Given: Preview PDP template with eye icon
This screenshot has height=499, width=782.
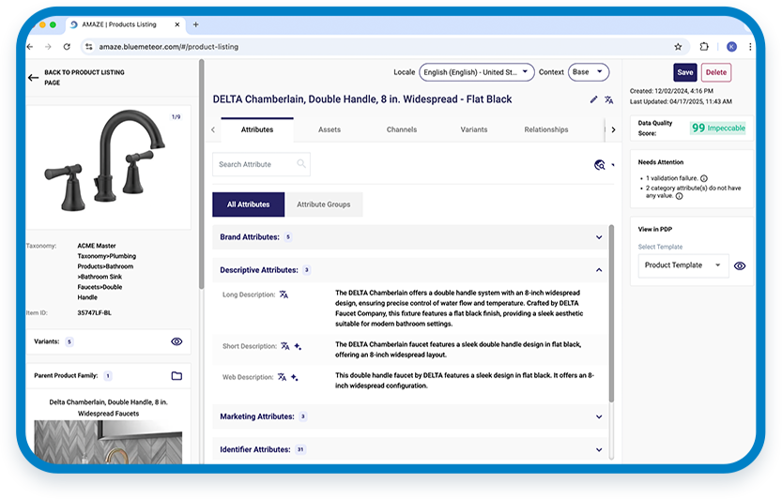Looking at the screenshot, I should (740, 265).
